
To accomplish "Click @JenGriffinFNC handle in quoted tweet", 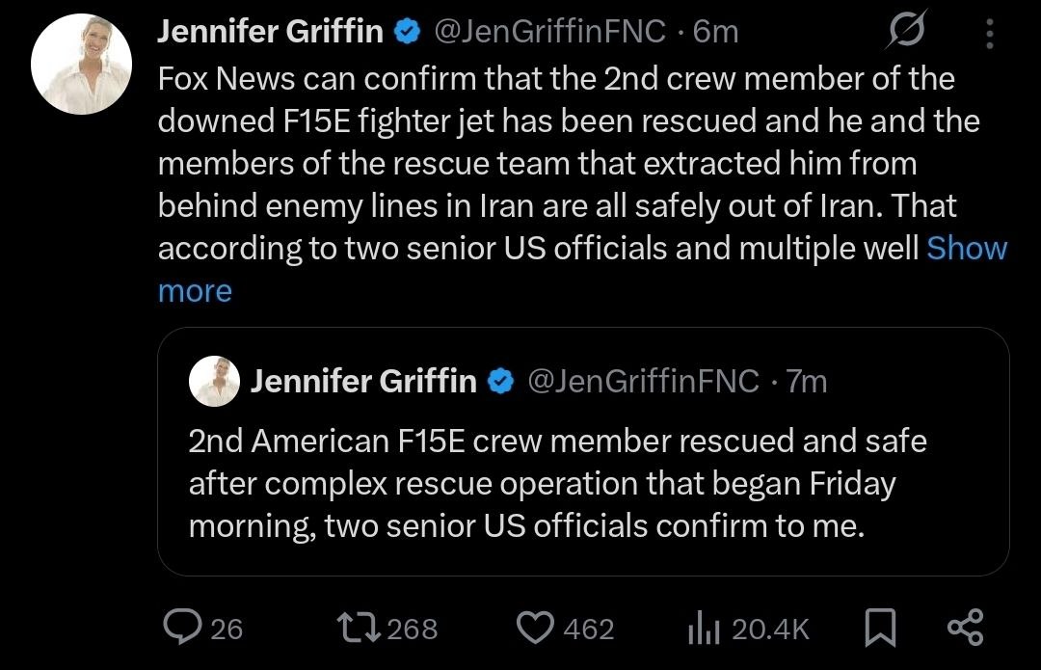I will (x=643, y=381).
